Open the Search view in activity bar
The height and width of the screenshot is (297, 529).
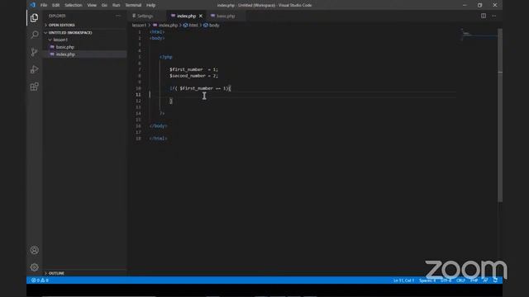click(34, 35)
